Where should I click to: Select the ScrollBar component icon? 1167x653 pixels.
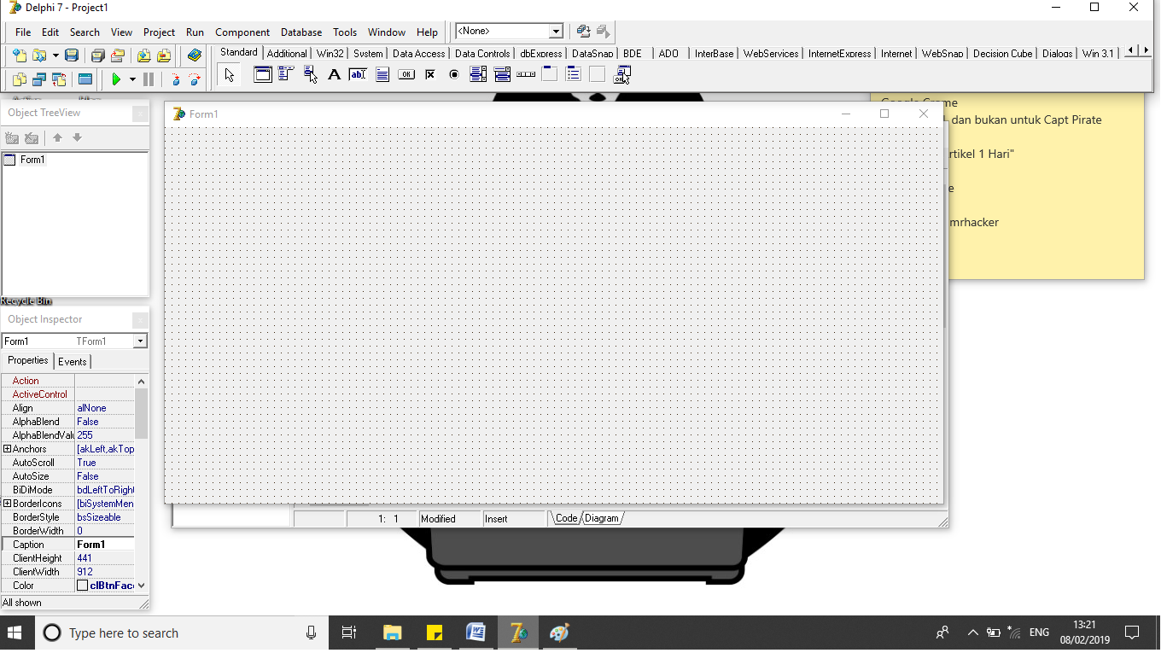click(x=526, y=75)
